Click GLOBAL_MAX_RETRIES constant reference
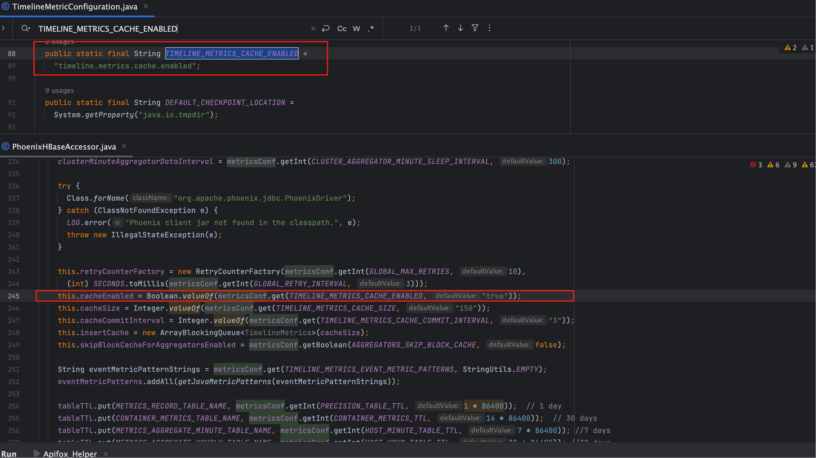The width and height of the screenshot is (816, 458). pyautogui.click(x=409, y=272)
